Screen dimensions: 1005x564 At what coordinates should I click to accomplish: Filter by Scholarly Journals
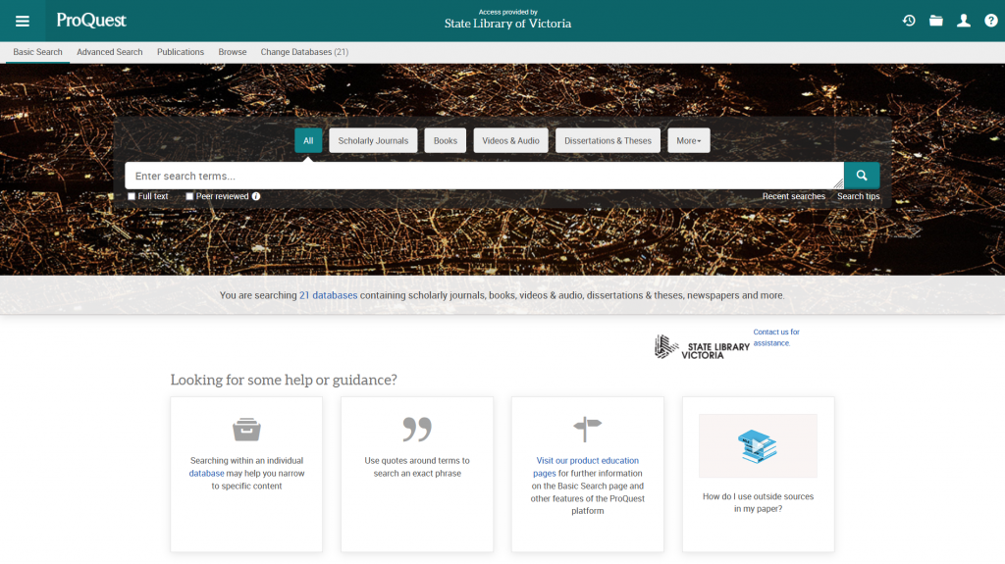coord(373,140)
